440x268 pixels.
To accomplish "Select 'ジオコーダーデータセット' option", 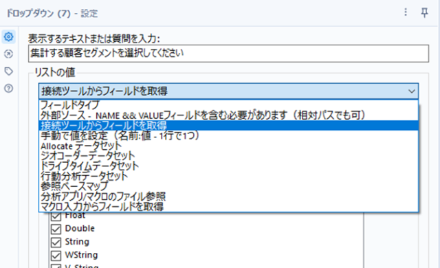I will coord(228,156).
